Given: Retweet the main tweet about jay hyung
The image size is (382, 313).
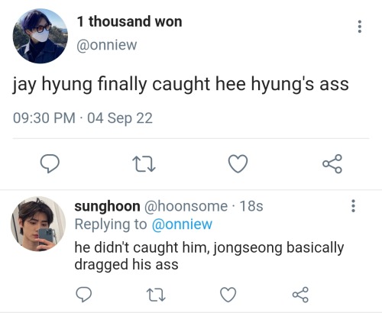Looking at the screenshot, I should click(144, 164).
